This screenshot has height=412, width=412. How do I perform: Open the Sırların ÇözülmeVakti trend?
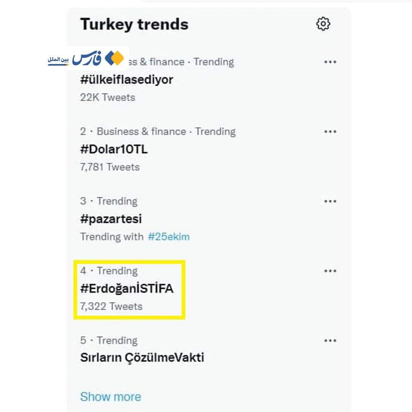[x=142, y=358]
